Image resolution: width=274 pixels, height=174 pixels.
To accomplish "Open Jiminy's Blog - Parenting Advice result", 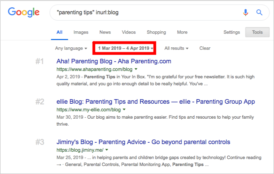I will pyautogui.click(x=143, y=142).
